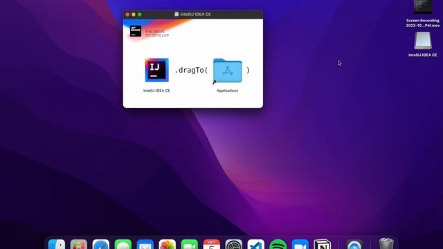Viewport: 443px width, 249px height.
Task: Click the IntelliJ IDEA CE window title
Action: click(195, 14)
